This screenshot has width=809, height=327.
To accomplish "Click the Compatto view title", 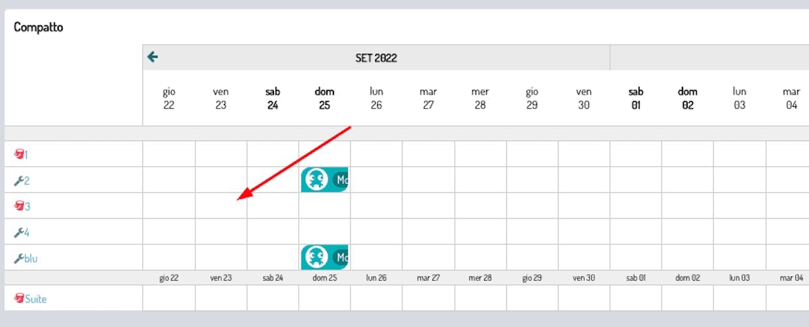I will pos(38,27).
